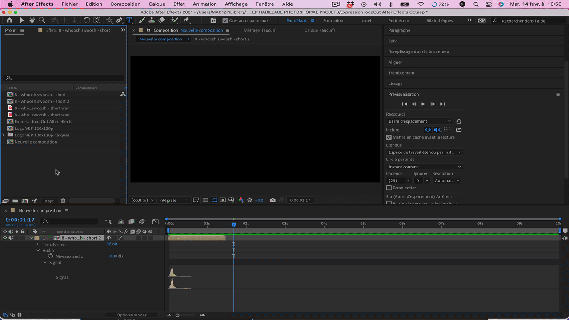Open the Raccourci Barre d'espacement dropdown

tap(419, 121)
